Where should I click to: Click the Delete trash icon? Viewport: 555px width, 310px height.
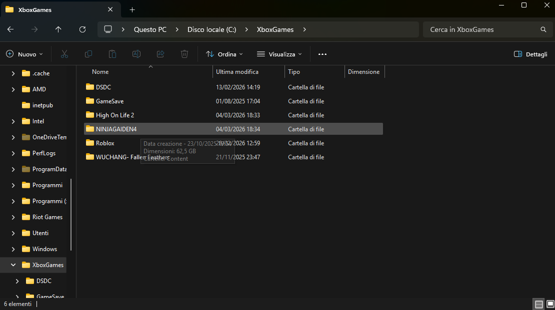(184, 54)
